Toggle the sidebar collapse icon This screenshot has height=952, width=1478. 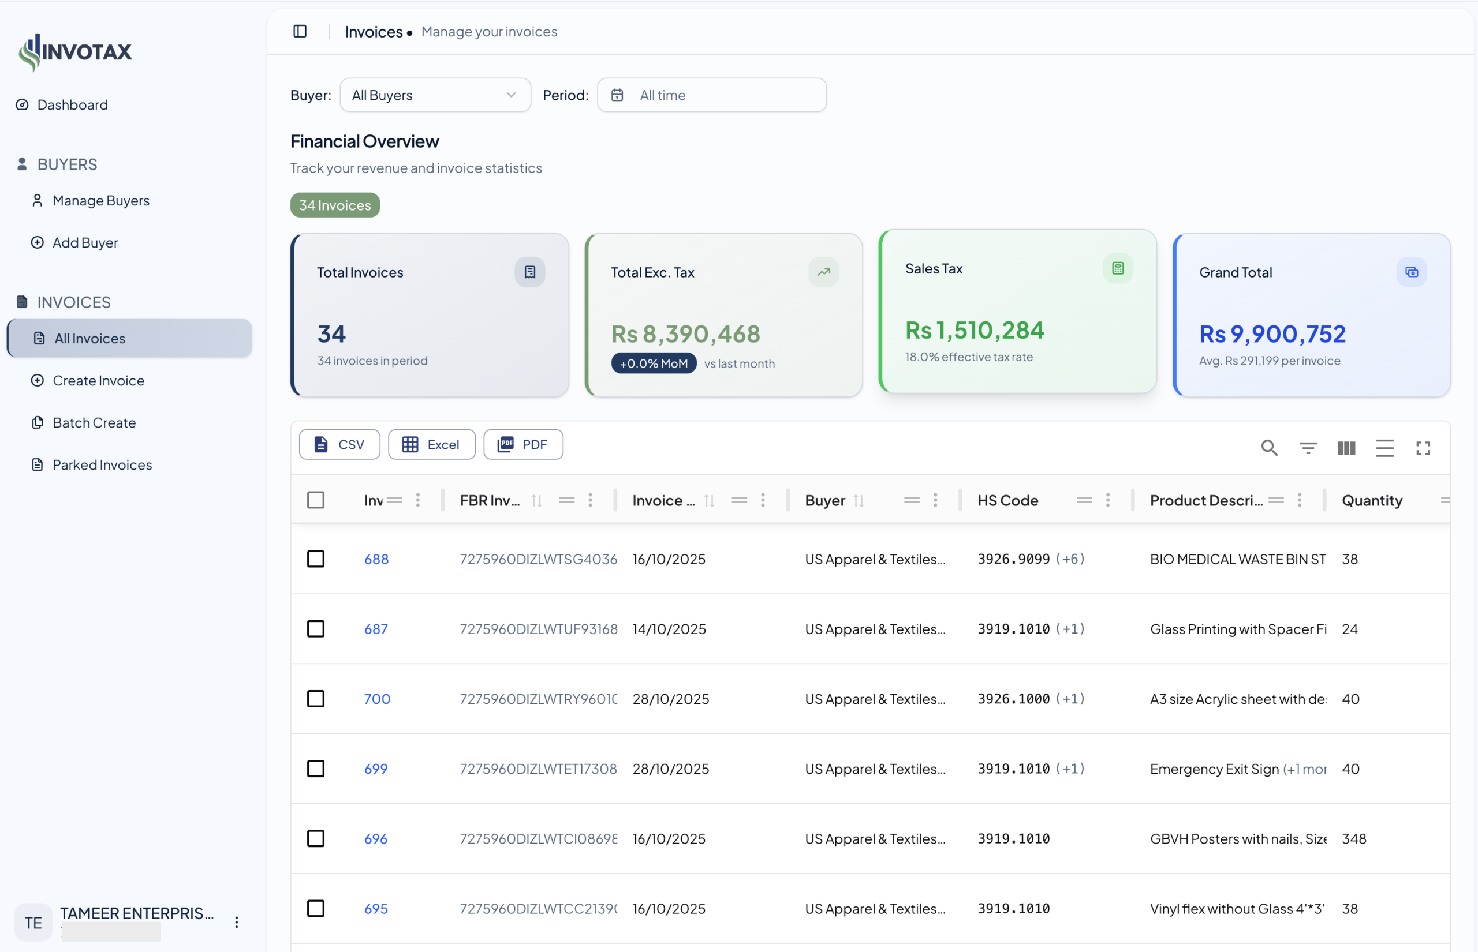300,32
